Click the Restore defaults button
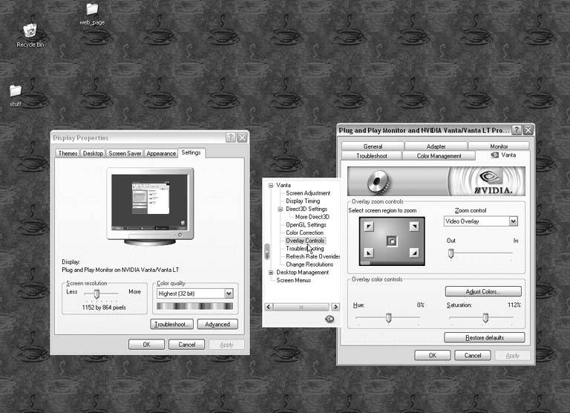Image resolution: width=570 pixels, height=413 pixels. 484,338
